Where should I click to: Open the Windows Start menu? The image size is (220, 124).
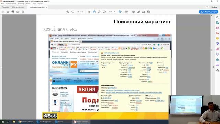tap(3, 122)
